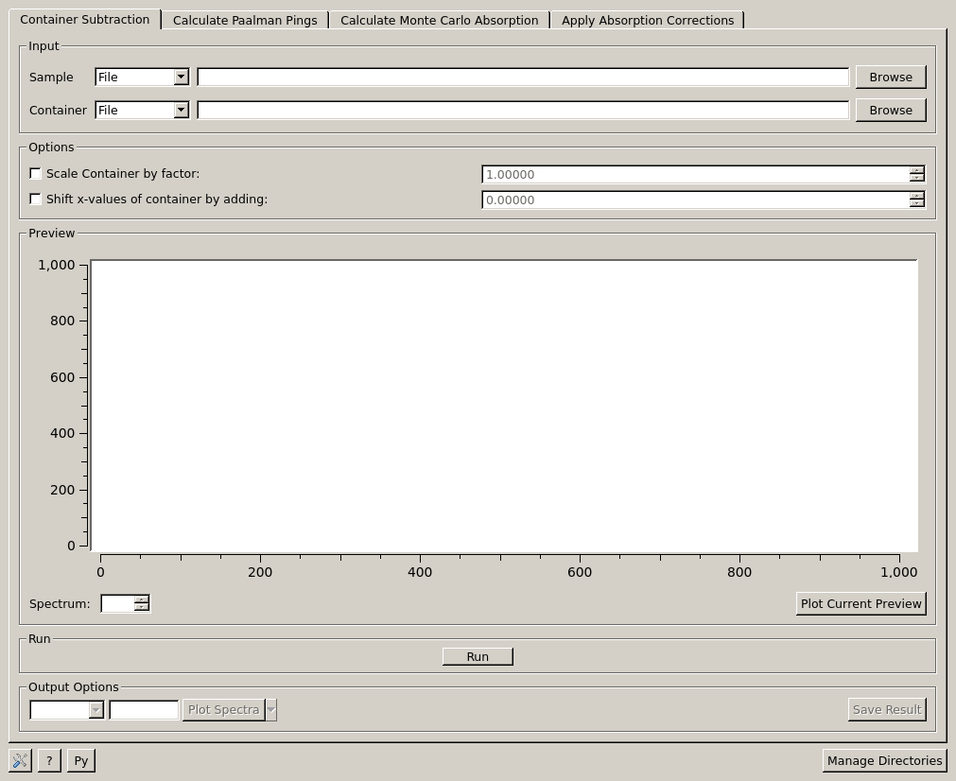Open interface settings wrench icon
This screenshot has height=781, width=956.
tap(20, 760)
